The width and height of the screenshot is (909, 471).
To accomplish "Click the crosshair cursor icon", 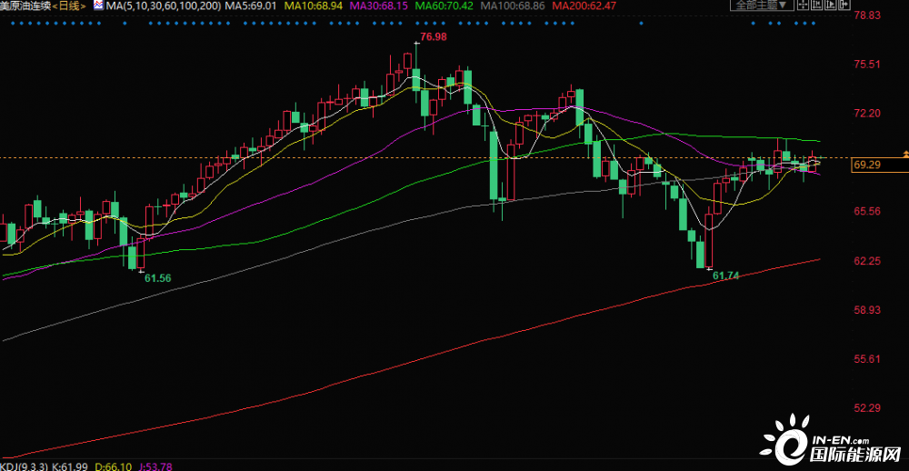I will (x=803, y=5).
